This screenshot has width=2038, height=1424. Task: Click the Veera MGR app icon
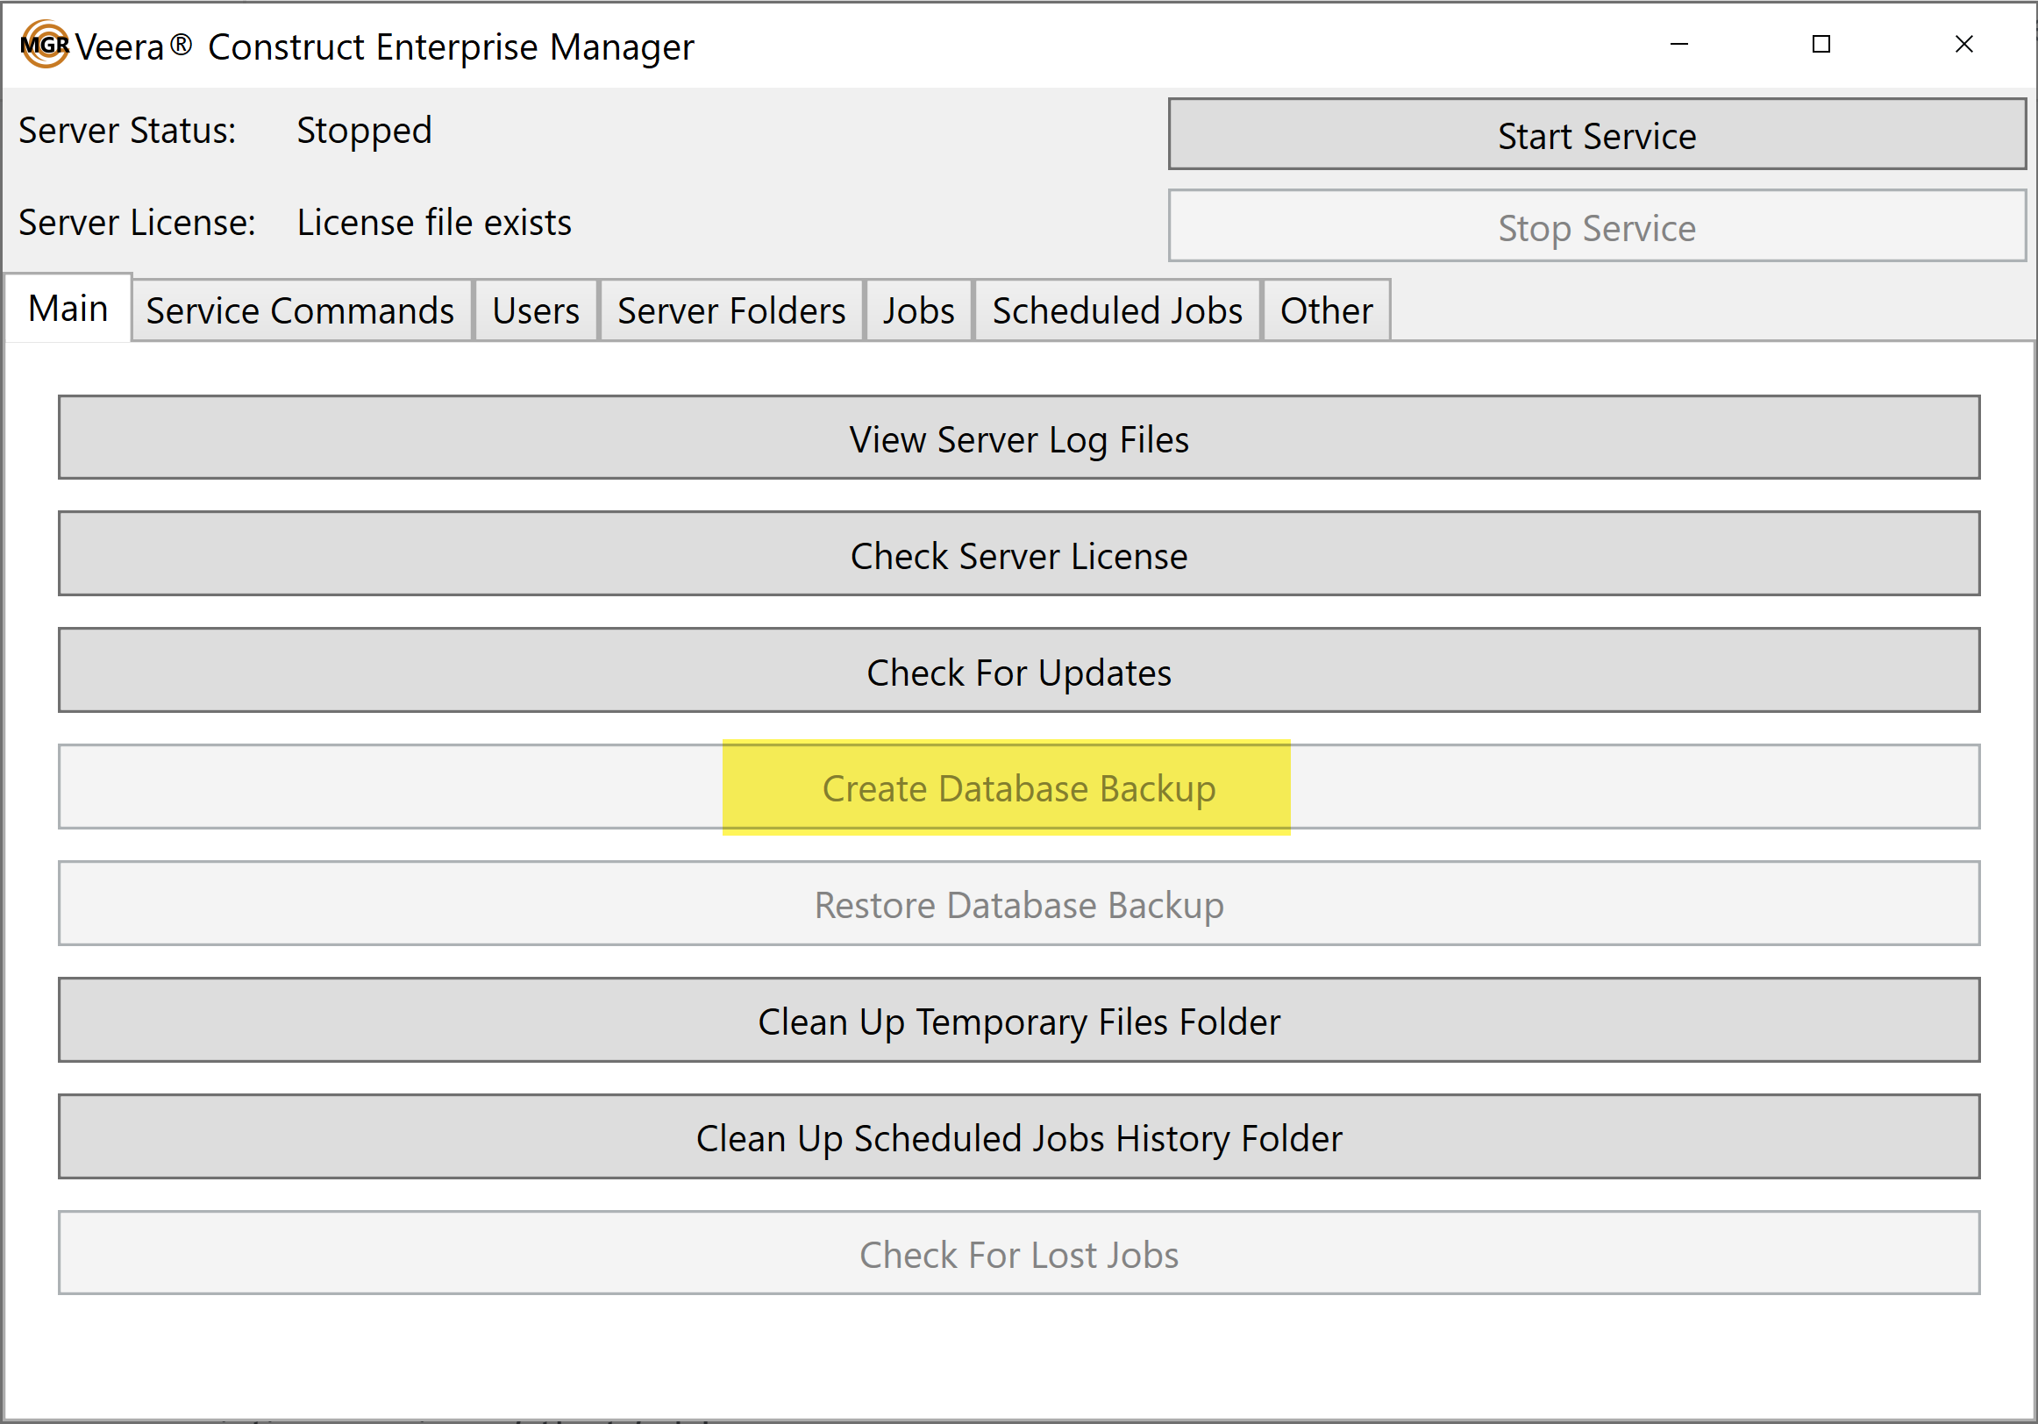[x=45, y=45]
